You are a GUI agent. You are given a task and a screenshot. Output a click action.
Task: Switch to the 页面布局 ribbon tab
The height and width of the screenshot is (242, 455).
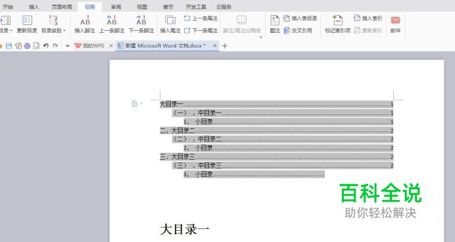pyautogui.click(x=62, y=7)
